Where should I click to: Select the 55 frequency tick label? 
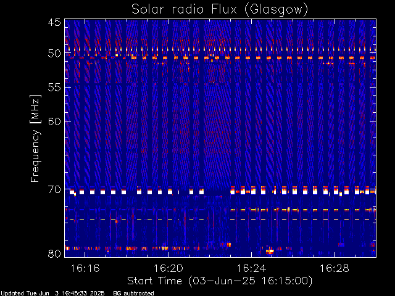pos(54,88)
